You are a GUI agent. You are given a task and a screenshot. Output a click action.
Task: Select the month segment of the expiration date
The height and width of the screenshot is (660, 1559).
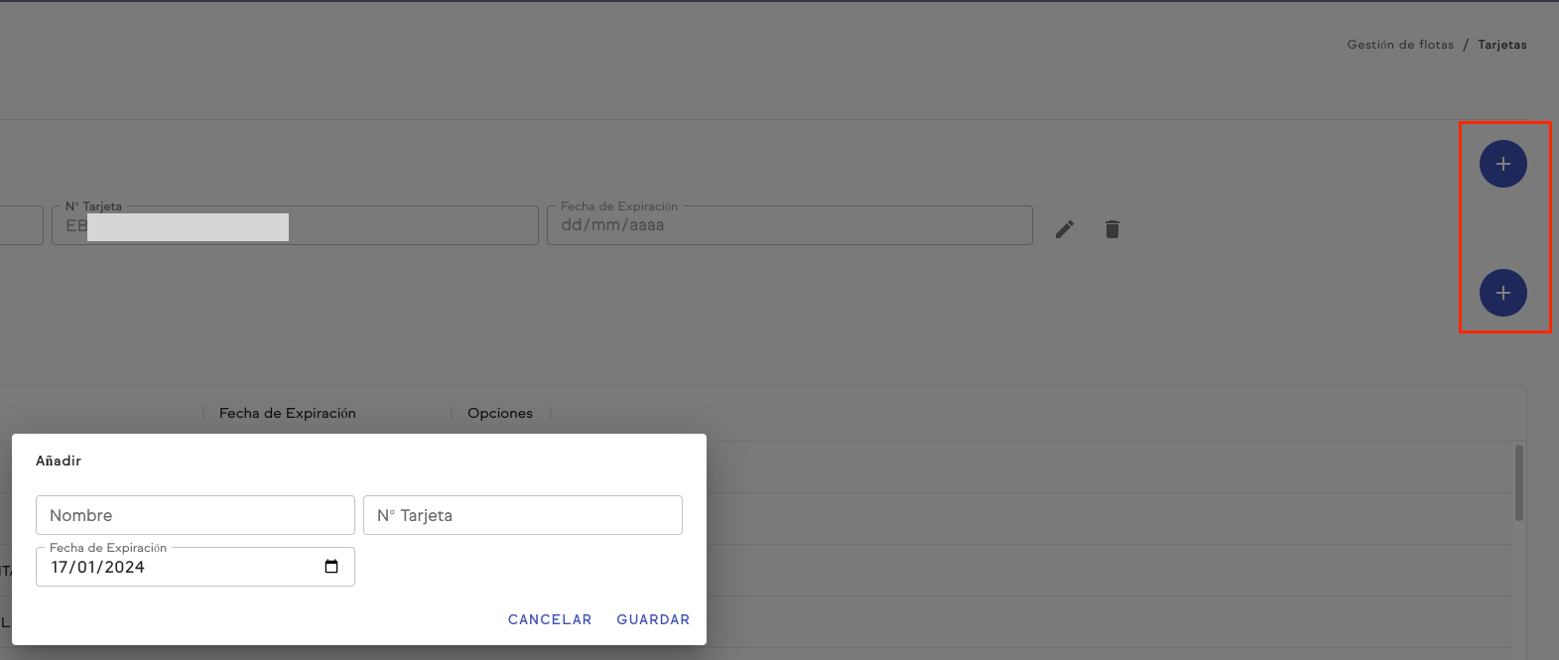[86, 568]
